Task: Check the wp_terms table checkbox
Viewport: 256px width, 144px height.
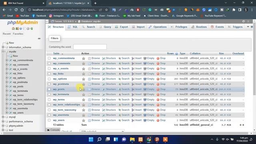Action: [49, 100]
